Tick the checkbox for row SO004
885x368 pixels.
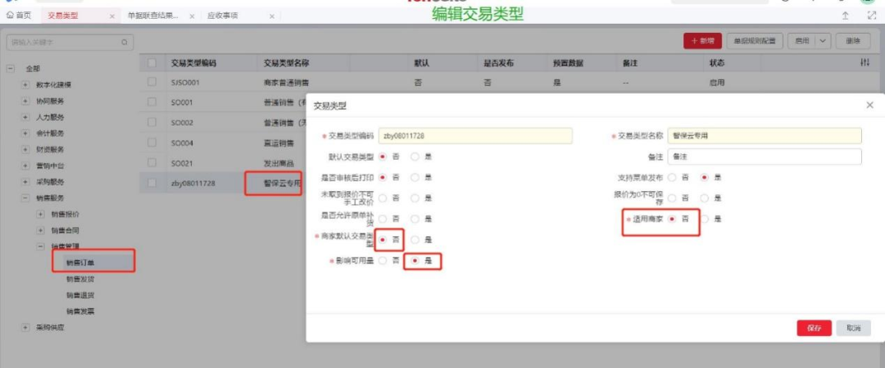click(152, 143)
